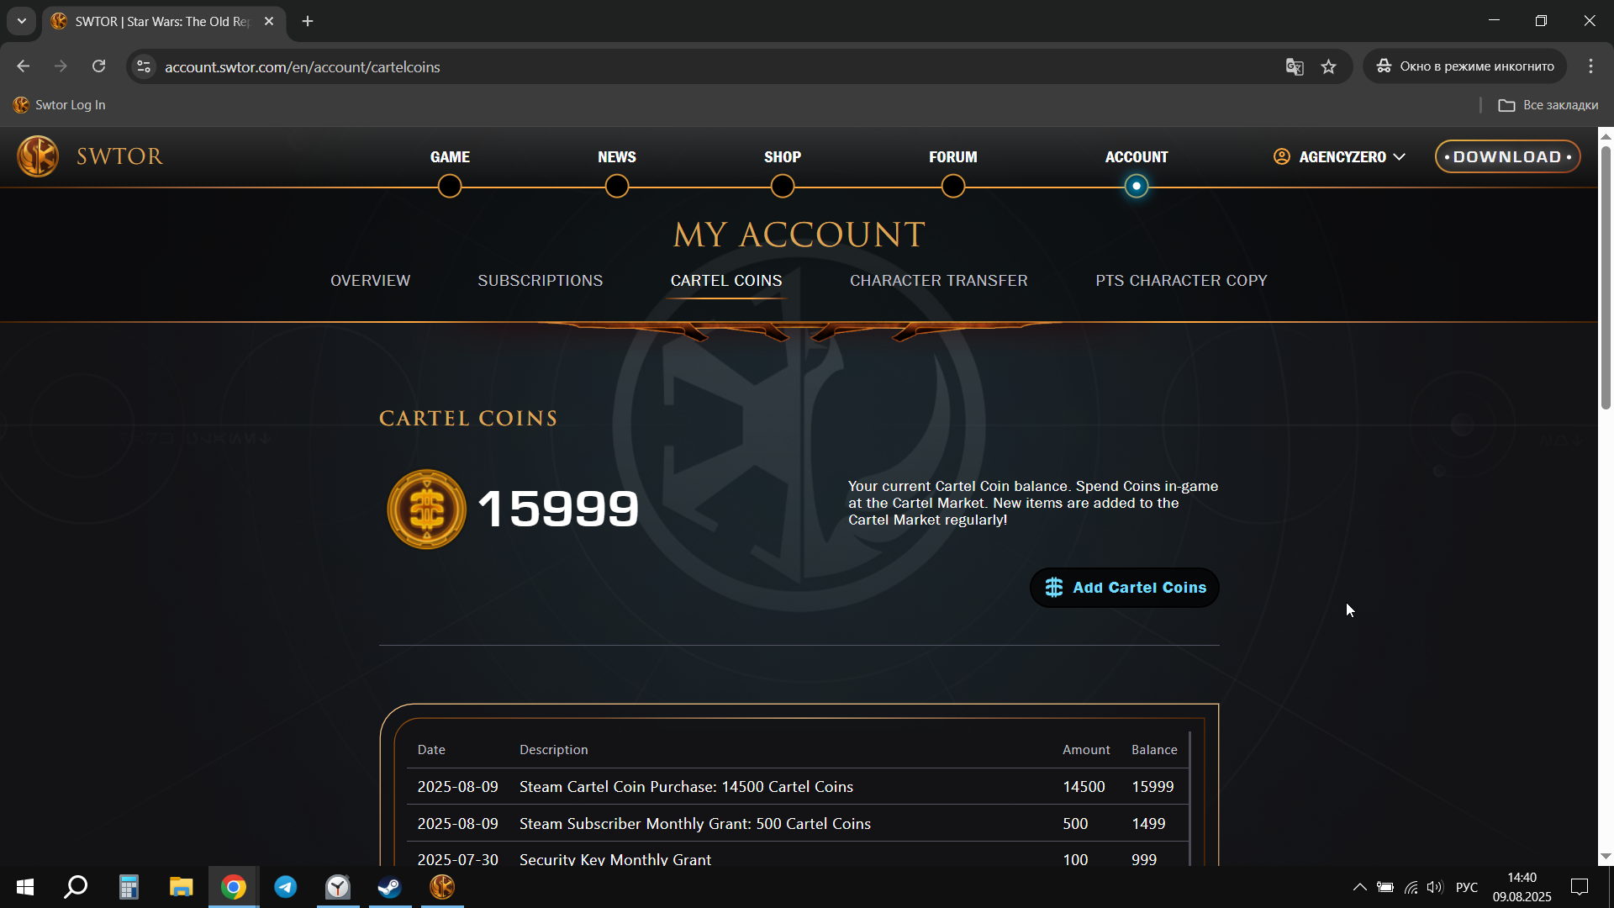This screenshot has height=908, width=1614.
Task: Open the taskbar clock and date
Action: 1522,887
